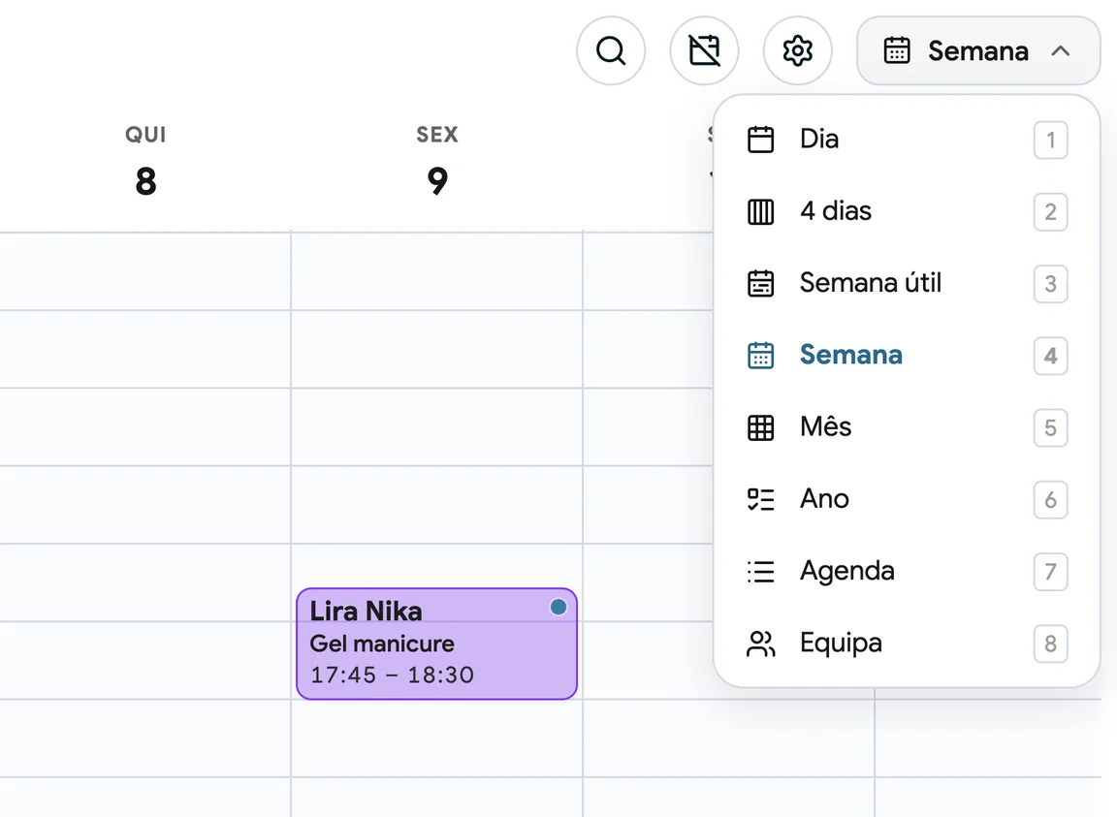Click the blue status dot on Lira Nika event

(x=558, y=607)
